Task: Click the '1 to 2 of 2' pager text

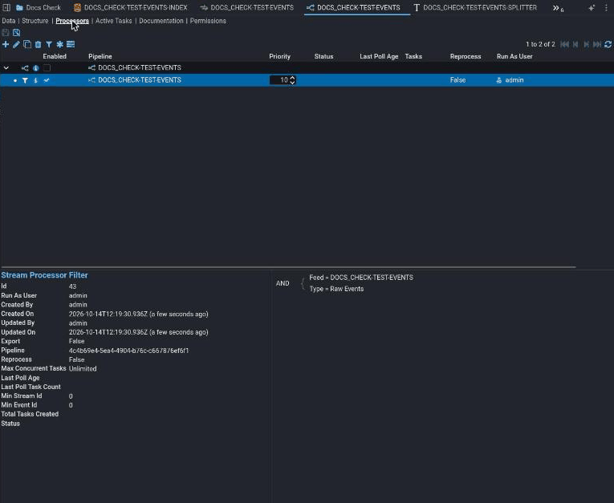Action: pyautogui.click(x=540, y=44)
